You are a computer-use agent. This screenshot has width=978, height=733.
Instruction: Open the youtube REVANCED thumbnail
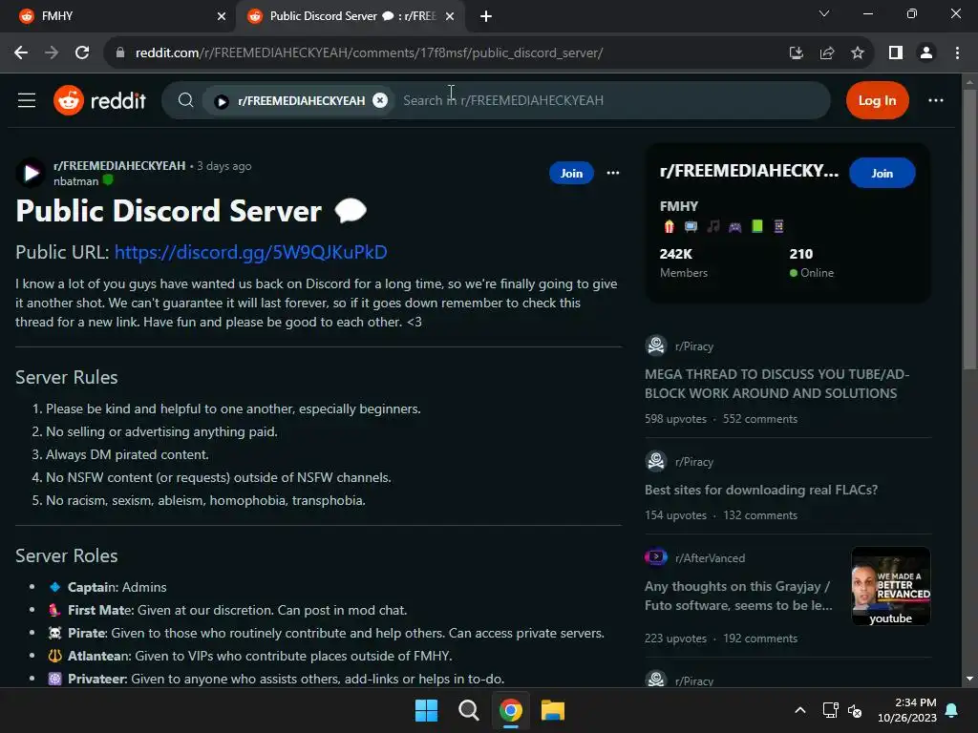891,586
